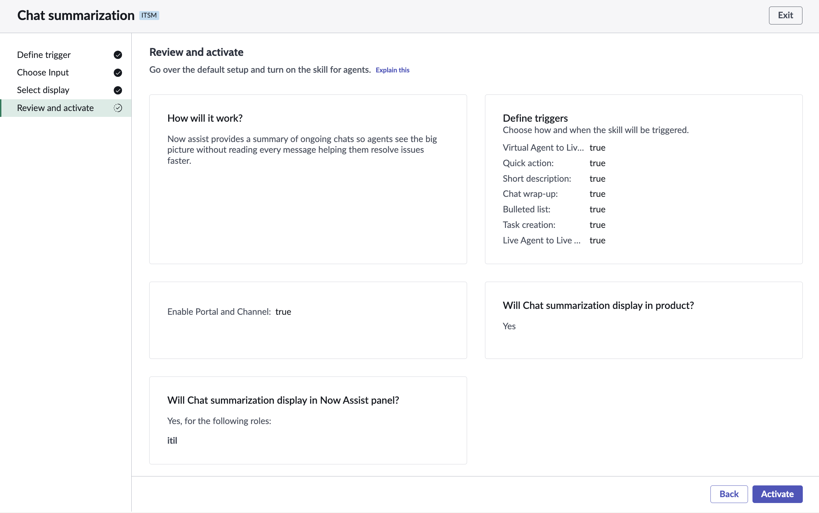The image size is (819, 513).
Task: Click the Review and activate in-progress icon
Action: (x=118, y=108)
